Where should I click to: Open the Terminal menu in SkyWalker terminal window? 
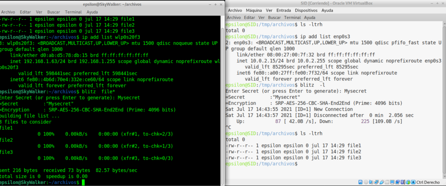[73, 12]
